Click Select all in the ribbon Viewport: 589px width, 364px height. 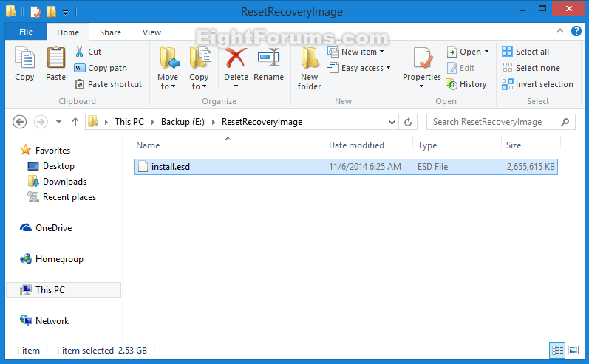(525, 52)
